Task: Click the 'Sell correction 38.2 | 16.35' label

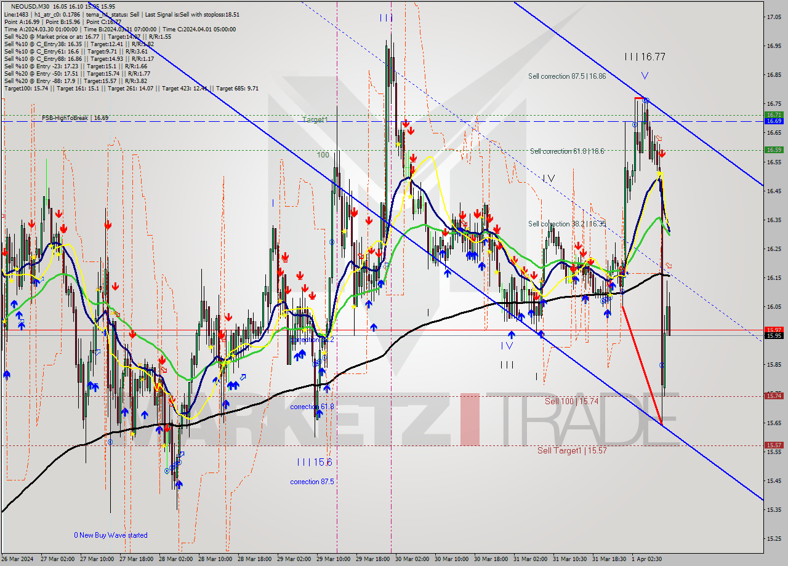Action: tap(567, 224)
